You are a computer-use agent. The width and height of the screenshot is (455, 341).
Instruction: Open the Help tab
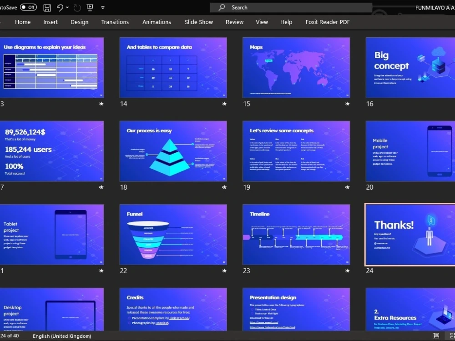click(x=286, y=22)
